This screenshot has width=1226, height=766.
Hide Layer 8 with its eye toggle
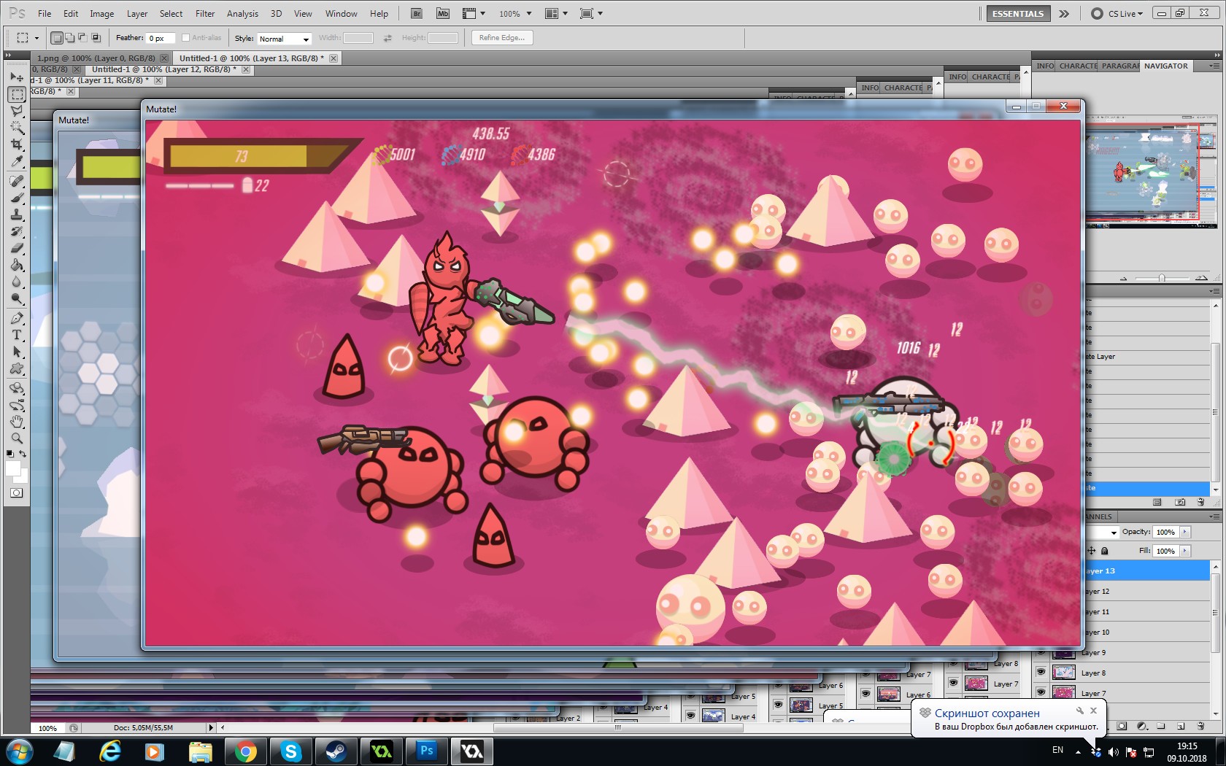click(1041, 673)
